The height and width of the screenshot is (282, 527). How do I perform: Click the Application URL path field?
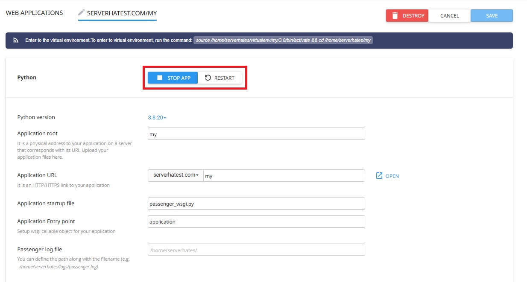[x=284, y=176]
